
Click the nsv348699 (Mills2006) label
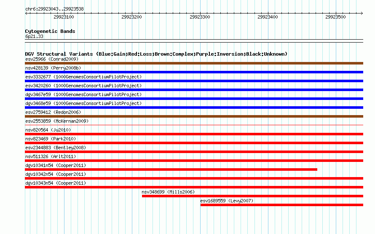coord(168,192)
